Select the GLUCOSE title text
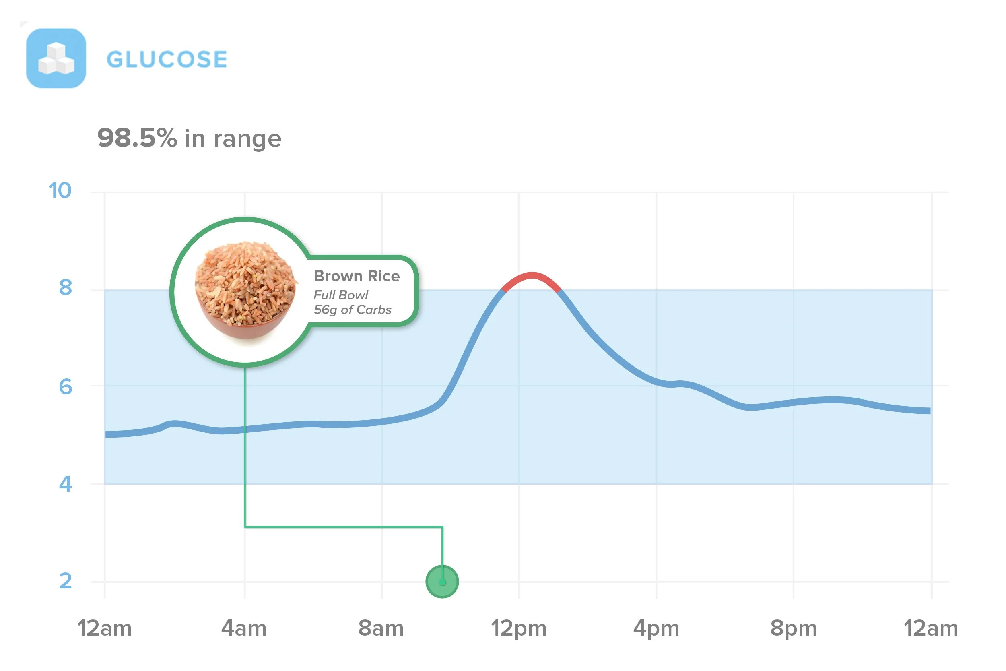Viewport: 1006px width, 671px height. coord(167,59)
